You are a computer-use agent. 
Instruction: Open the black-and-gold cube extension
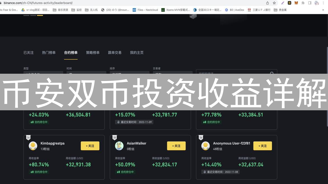tap(289, 3)
